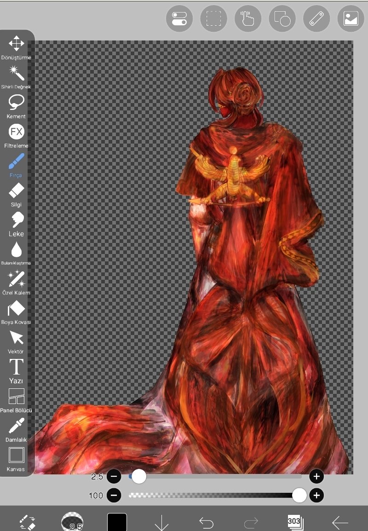
Task: Redo the last undone action
Action: [x=251, y=523]
